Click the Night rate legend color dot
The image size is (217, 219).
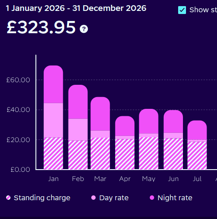click(152, 198)
